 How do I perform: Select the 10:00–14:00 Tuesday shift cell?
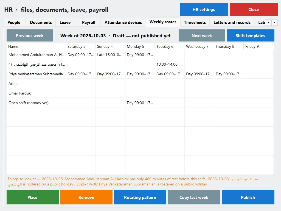point(170,64)
